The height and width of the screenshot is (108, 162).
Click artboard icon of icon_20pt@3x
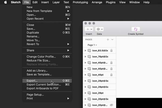[x=89, y=99]
